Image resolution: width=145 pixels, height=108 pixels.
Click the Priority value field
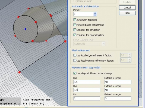point(84,14)
